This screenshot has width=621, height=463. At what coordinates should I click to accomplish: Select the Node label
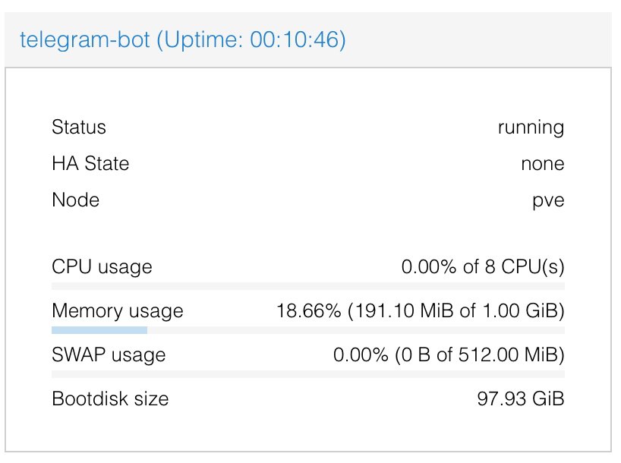tap(76, 200)
